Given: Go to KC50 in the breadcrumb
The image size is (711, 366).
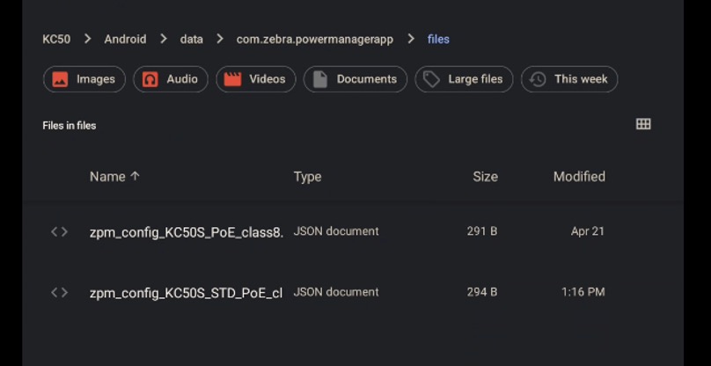Looking at the screenshot, I should click(56, 40).
